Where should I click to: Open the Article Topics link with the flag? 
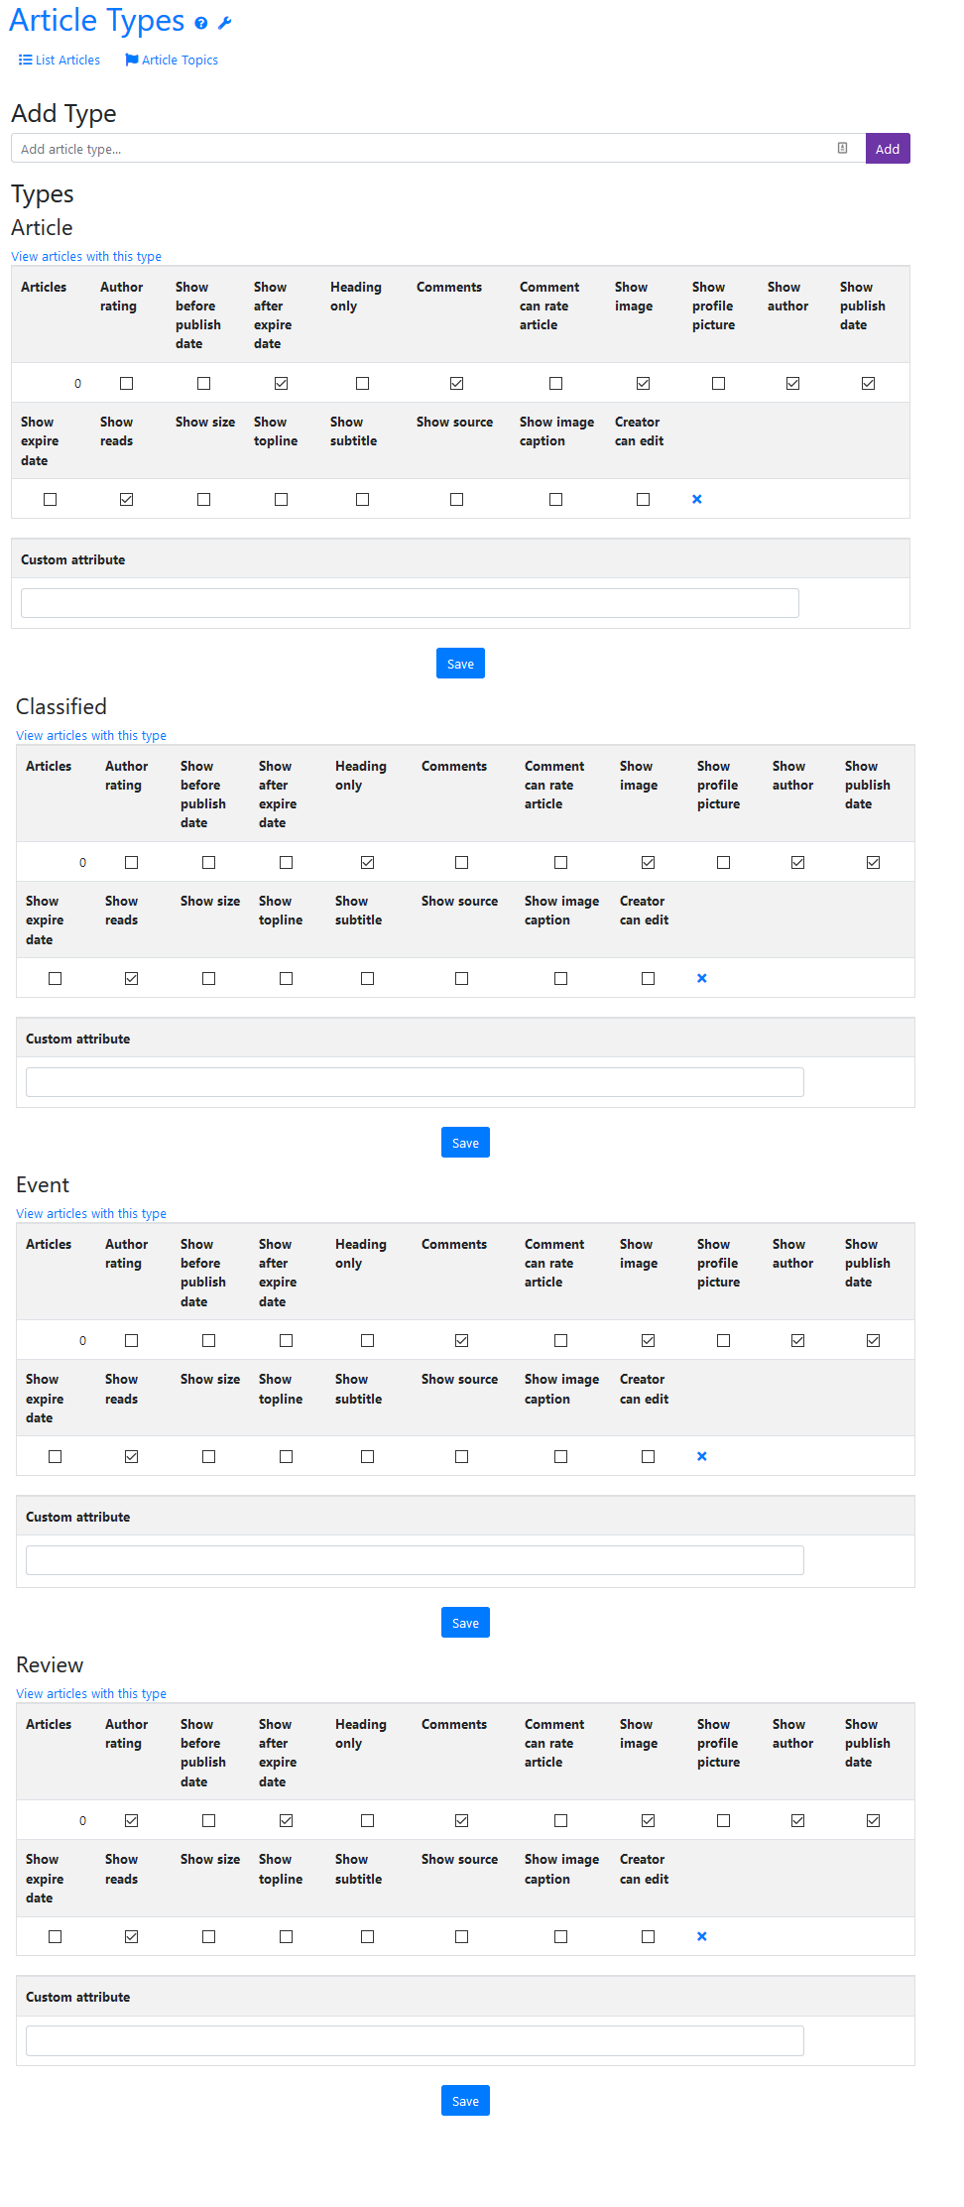click(x=172, y=61)
